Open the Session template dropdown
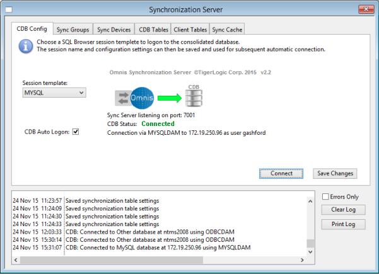 point(54,93)
